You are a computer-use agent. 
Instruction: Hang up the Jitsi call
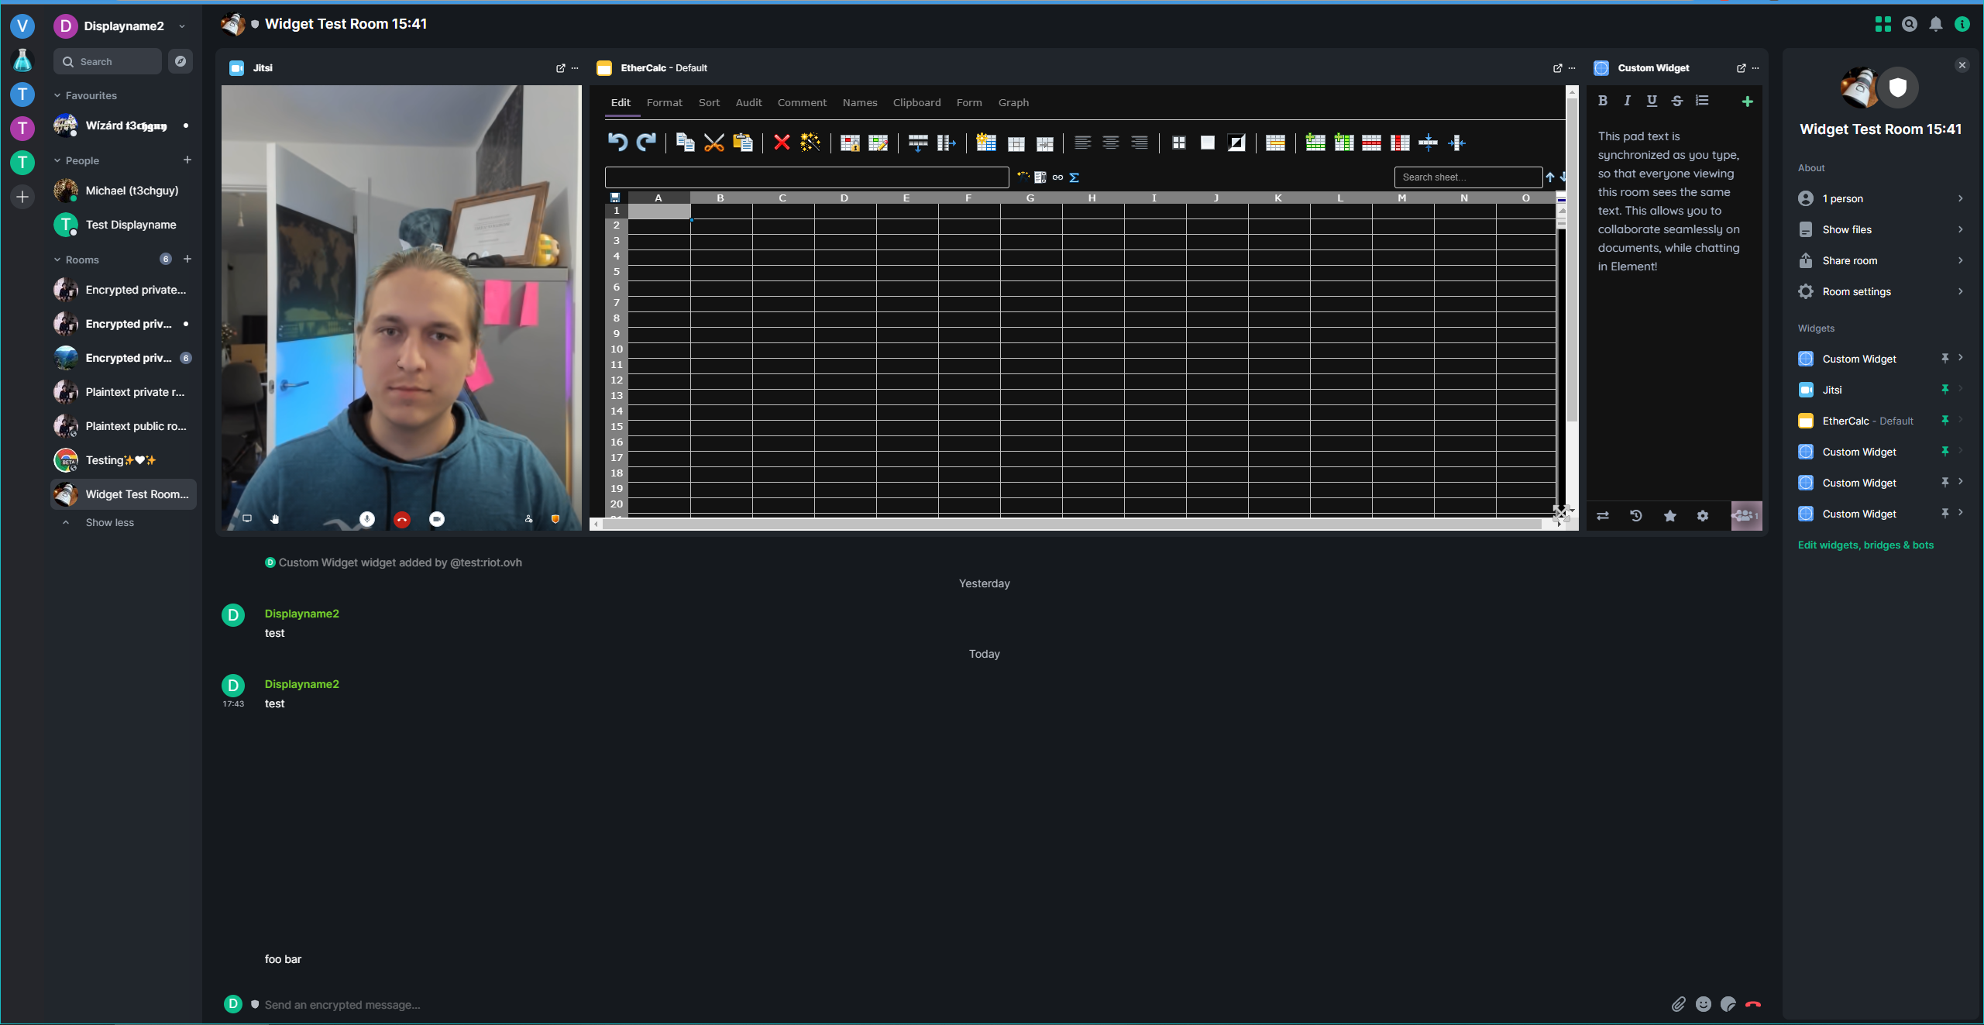click(x=401, y=519)
